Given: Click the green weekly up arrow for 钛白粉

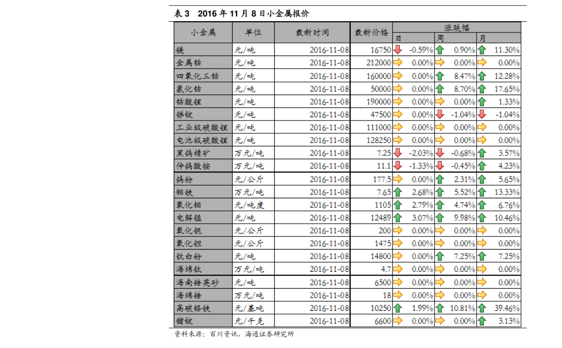Looking at the screenshot, I should (x=440, y=256).
